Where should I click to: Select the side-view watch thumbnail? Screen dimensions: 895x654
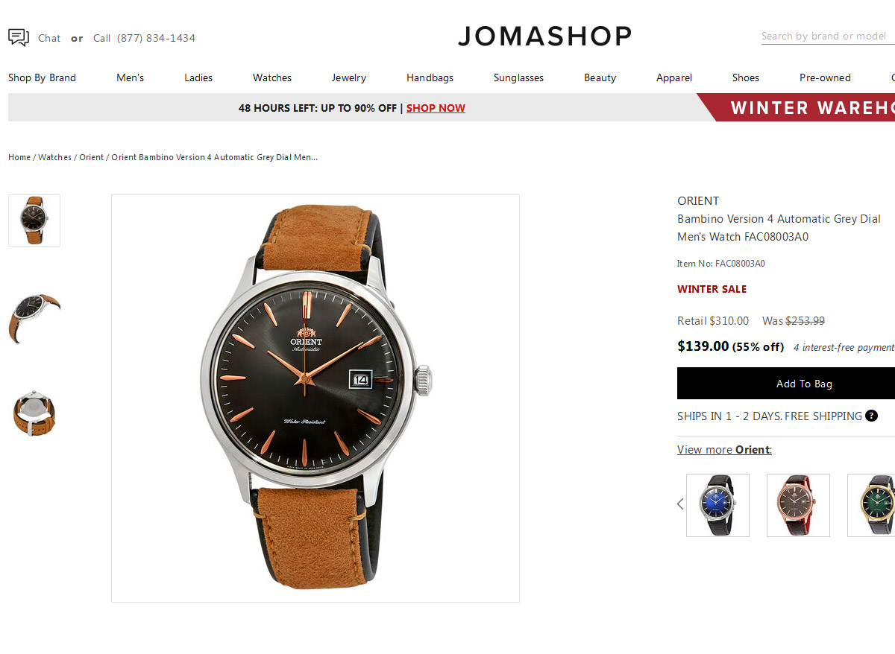coord(34,317)
